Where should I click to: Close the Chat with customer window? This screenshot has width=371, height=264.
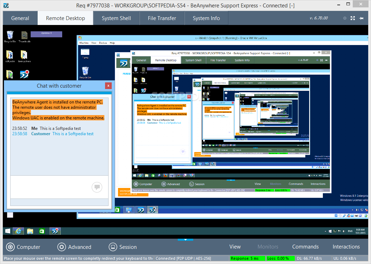click(x=108, y=86)
